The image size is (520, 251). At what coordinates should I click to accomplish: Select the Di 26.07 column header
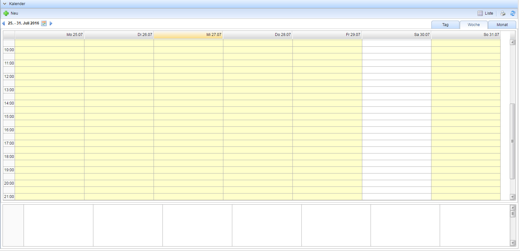[x=119, y=35]
